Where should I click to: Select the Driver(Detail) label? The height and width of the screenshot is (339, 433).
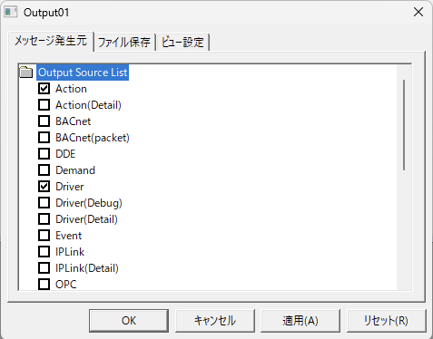86,219
